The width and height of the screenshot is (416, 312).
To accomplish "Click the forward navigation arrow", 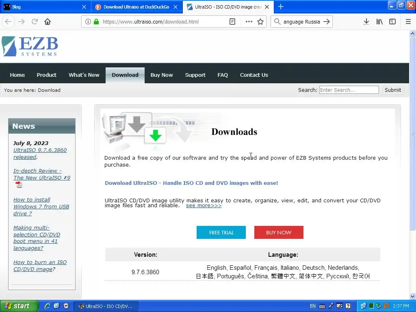I will (x=22, y=22).
